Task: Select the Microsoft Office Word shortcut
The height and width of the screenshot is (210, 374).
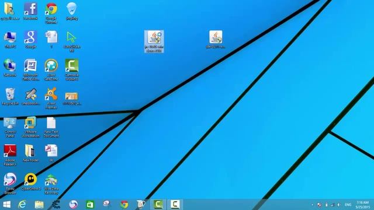Action: point(30,69)
